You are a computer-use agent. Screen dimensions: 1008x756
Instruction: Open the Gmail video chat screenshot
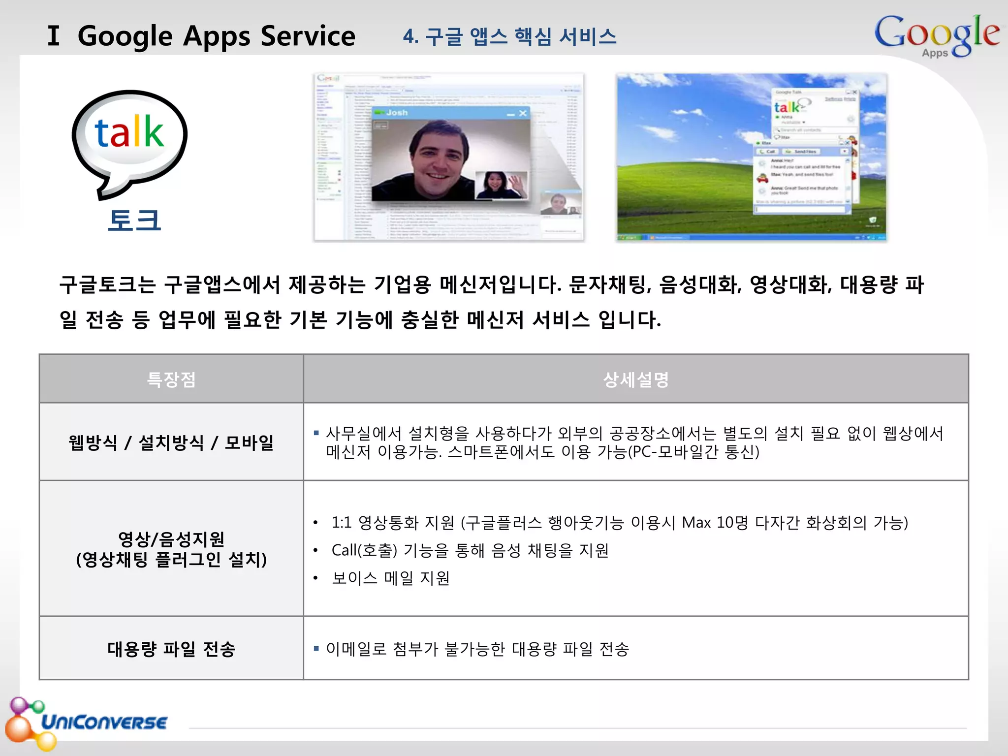point(448,157)
